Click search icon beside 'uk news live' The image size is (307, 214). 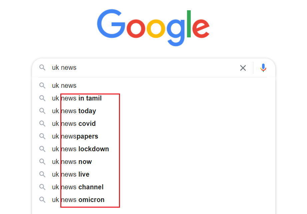(42, 175)
